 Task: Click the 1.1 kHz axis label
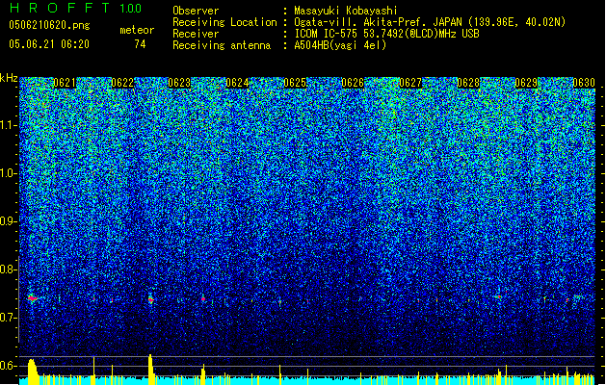pos(8,125)
